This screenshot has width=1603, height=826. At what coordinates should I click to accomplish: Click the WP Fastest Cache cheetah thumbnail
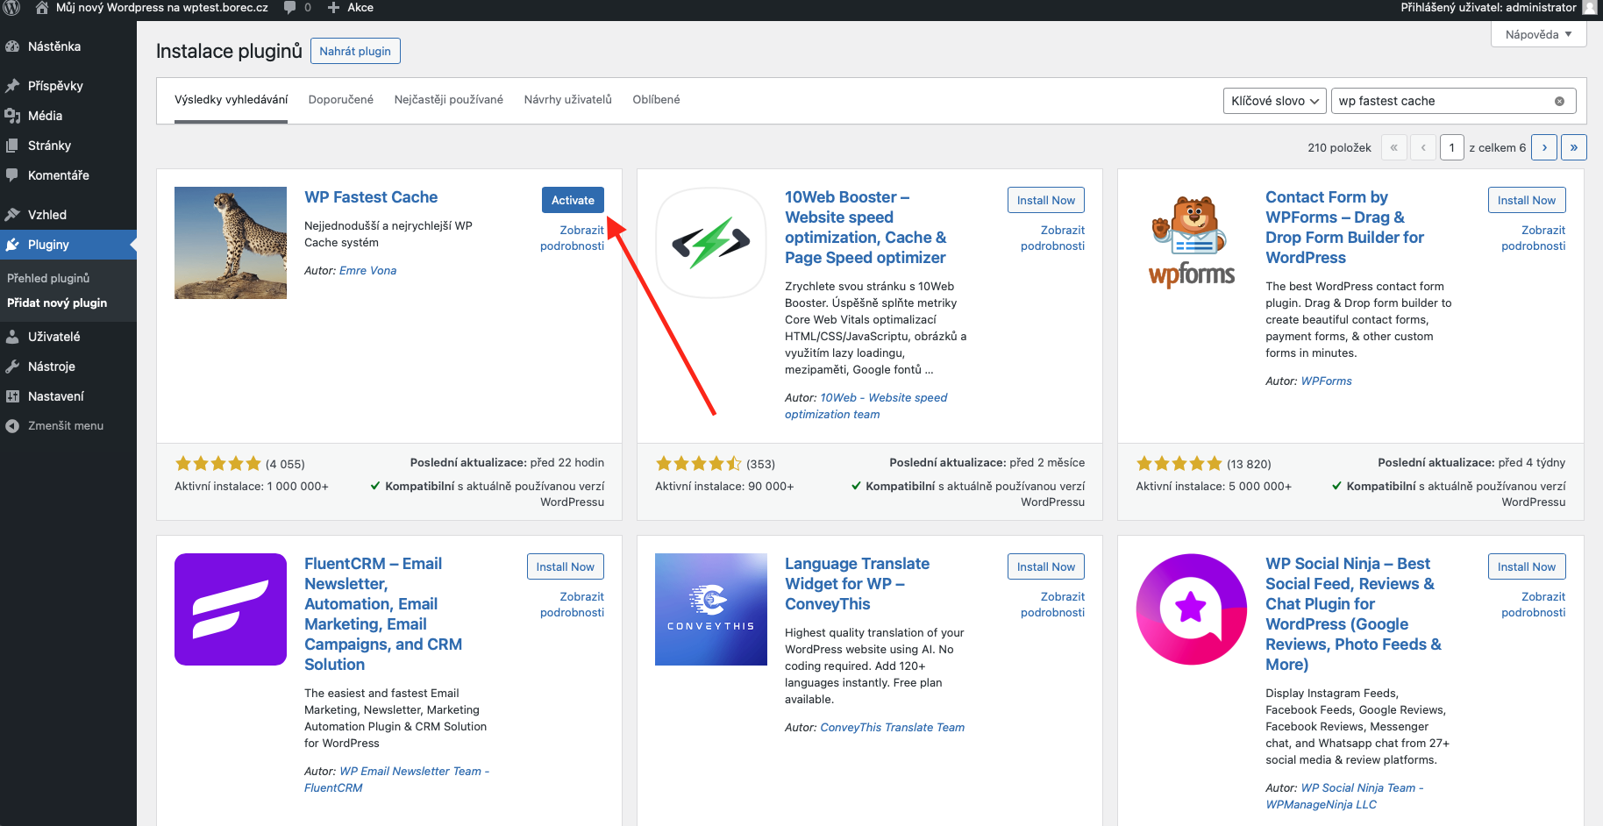point(231,243)
